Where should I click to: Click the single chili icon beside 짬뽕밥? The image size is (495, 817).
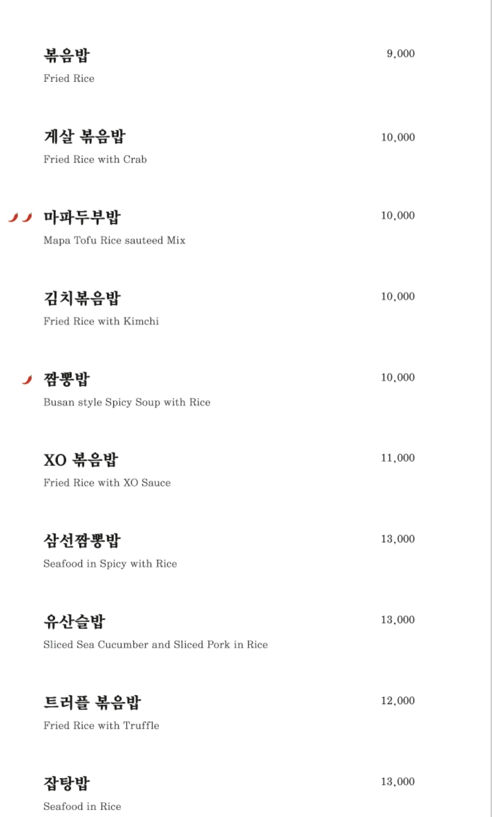tap(27, 380)
